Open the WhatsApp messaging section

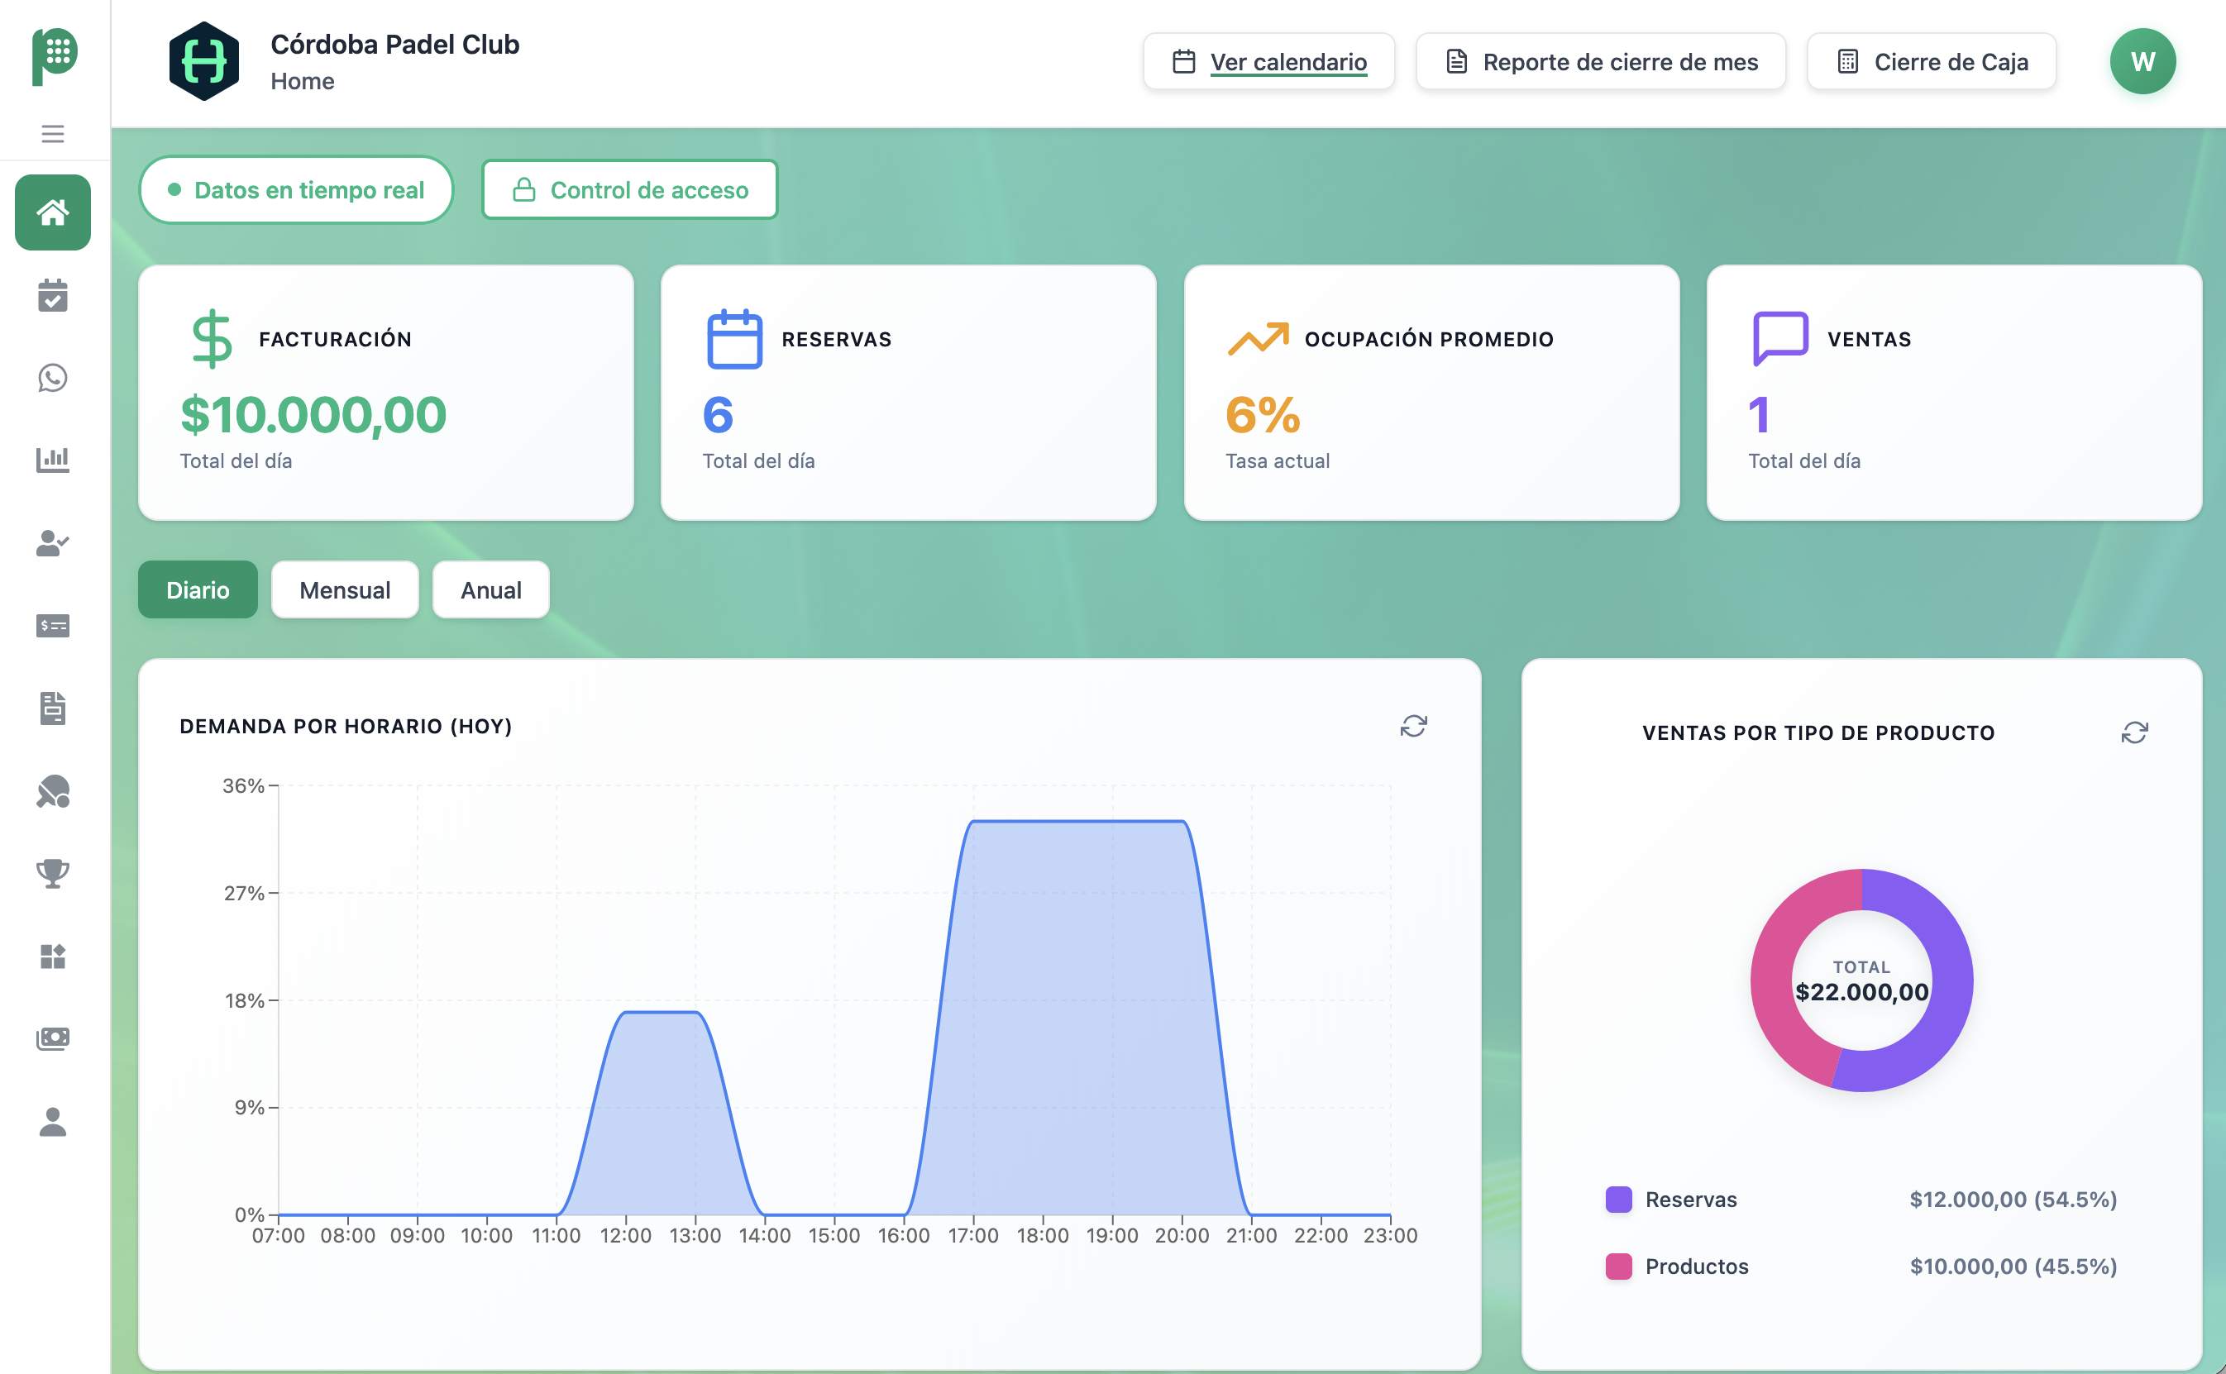click(x=53, y=379)
